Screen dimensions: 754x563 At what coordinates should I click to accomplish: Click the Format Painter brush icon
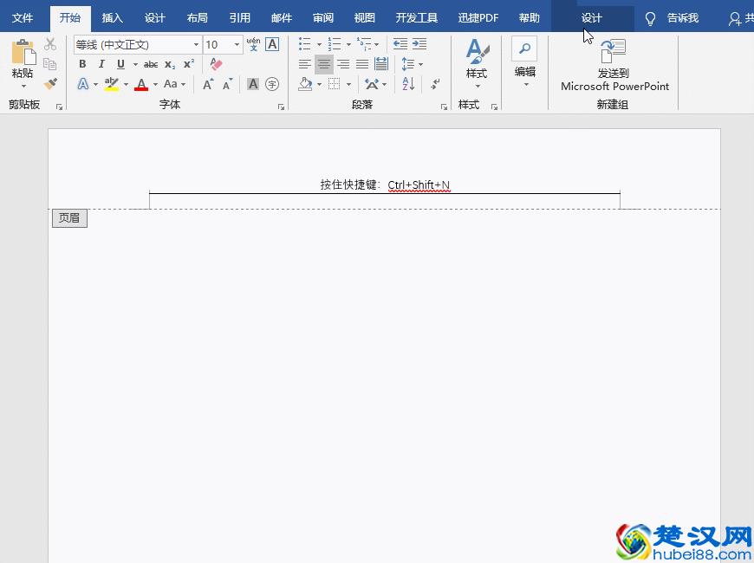50,83
